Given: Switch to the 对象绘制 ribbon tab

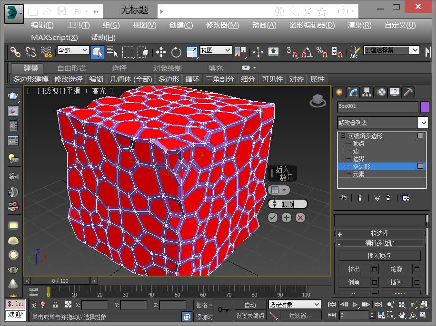Looking at the screenshot, I should click(167, 68).
